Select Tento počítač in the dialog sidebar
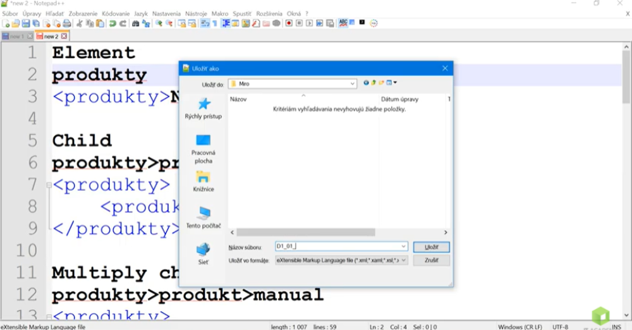This screenshot has height=330, width=632. pos(203,217)
